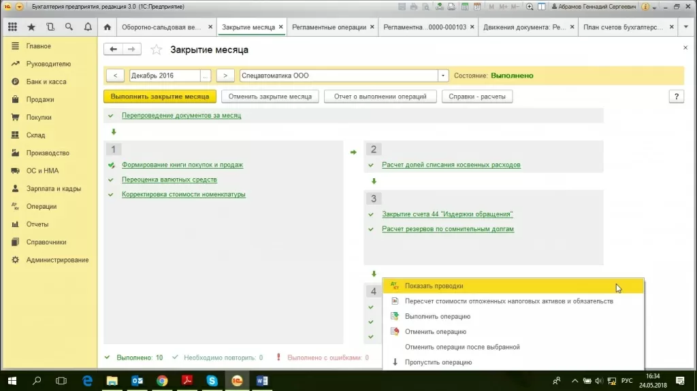Open the Зарплата и кадры section
Viewport: 697px width, 391px height.
coord(54,188)
